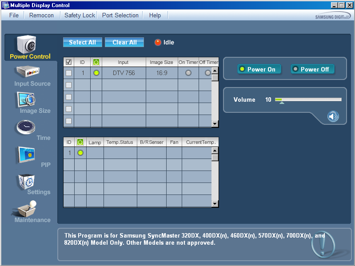
Task: Click the ID column header in upper table
Action: pos(82,62)
